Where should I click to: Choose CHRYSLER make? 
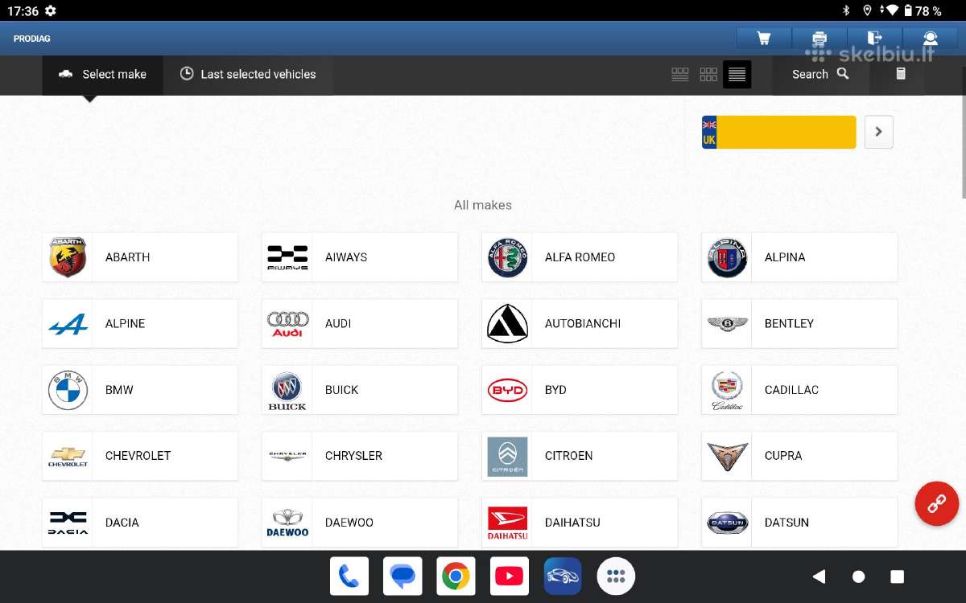pos(360,456)
